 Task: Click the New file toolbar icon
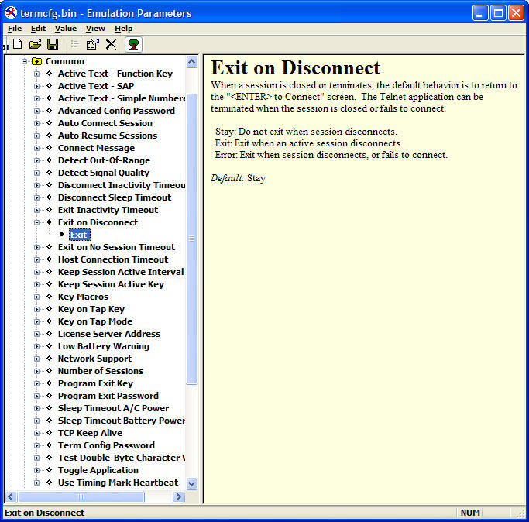(x=18, y=44)
